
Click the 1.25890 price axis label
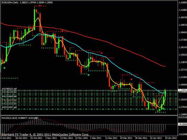pyautogui.click(x=183, y=115)
